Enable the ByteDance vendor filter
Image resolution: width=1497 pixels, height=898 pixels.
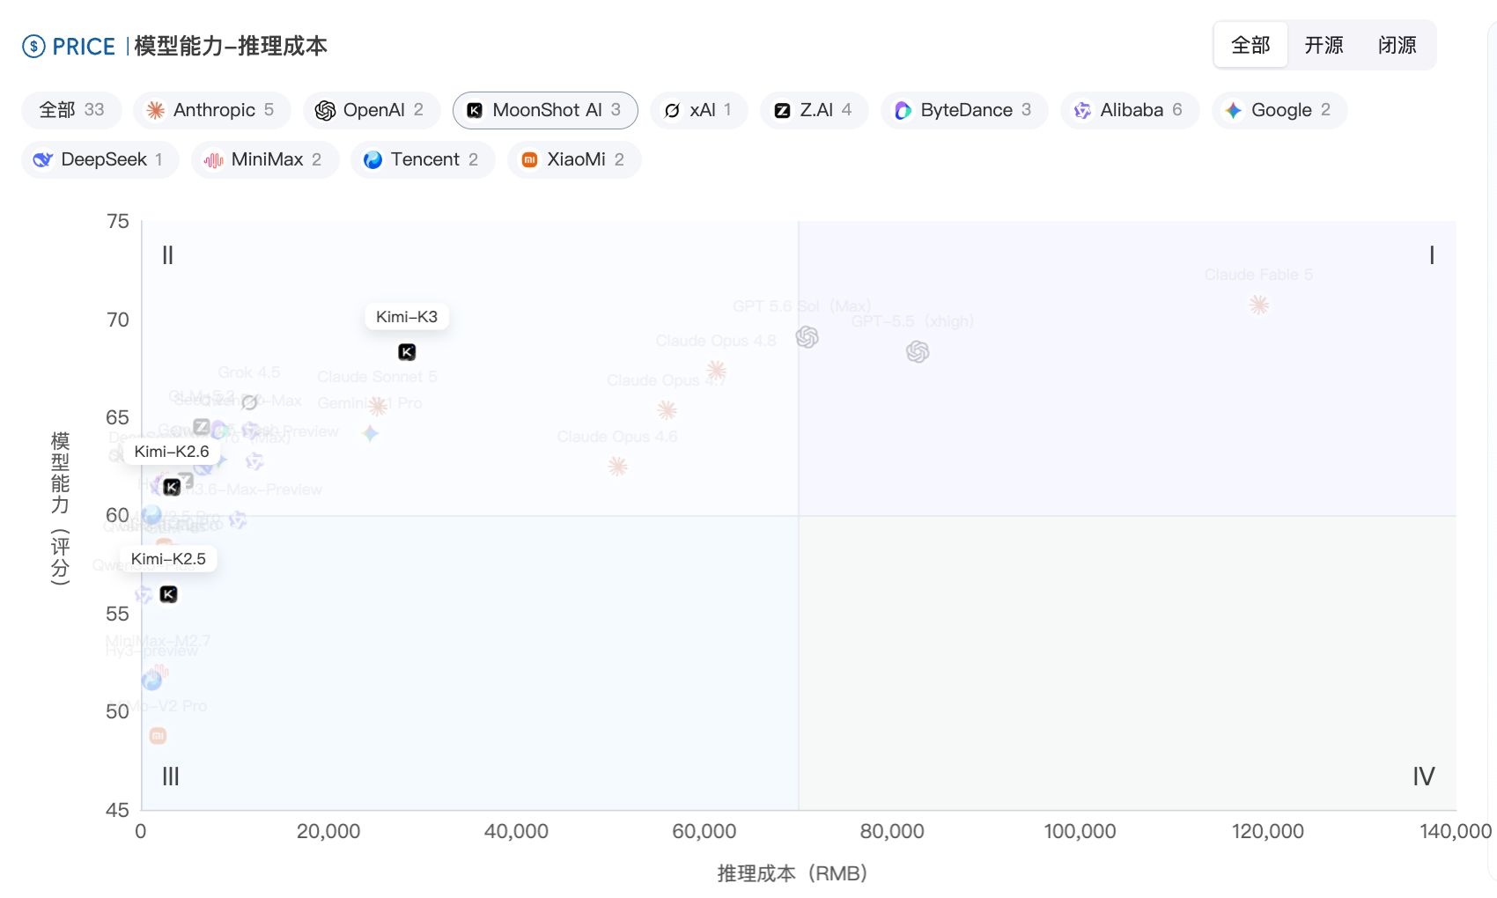pyautogui.click(x=964, y=110)
